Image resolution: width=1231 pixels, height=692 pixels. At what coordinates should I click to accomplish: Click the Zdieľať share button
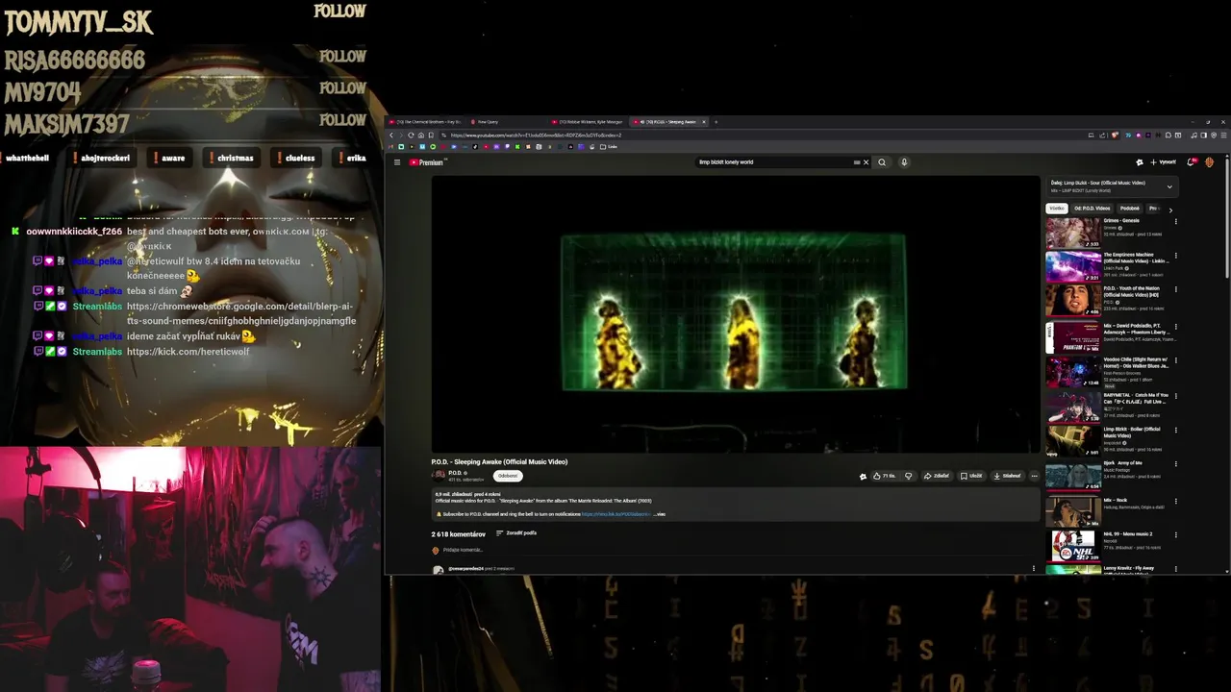point(937,476)
